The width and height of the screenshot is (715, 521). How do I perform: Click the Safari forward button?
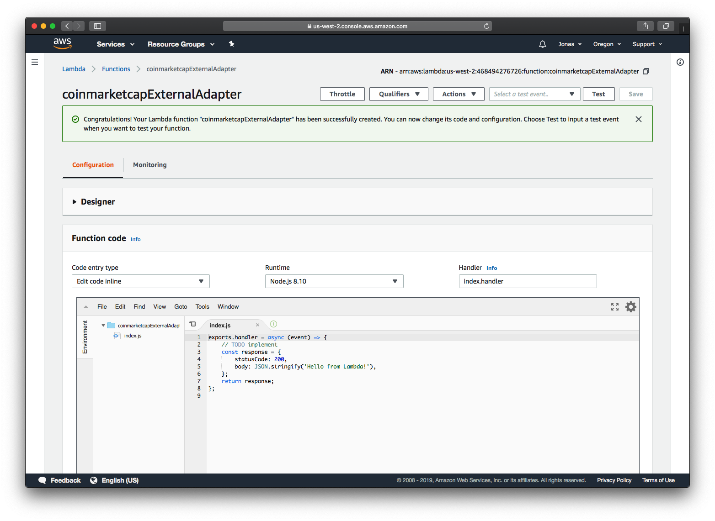(79, 26)
